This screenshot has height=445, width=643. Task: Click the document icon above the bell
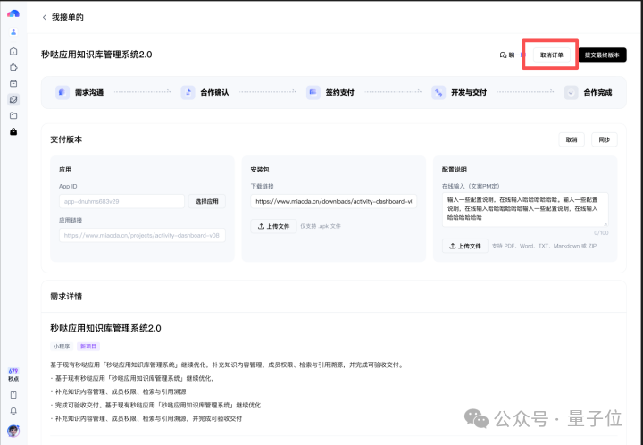coord(13,395)
